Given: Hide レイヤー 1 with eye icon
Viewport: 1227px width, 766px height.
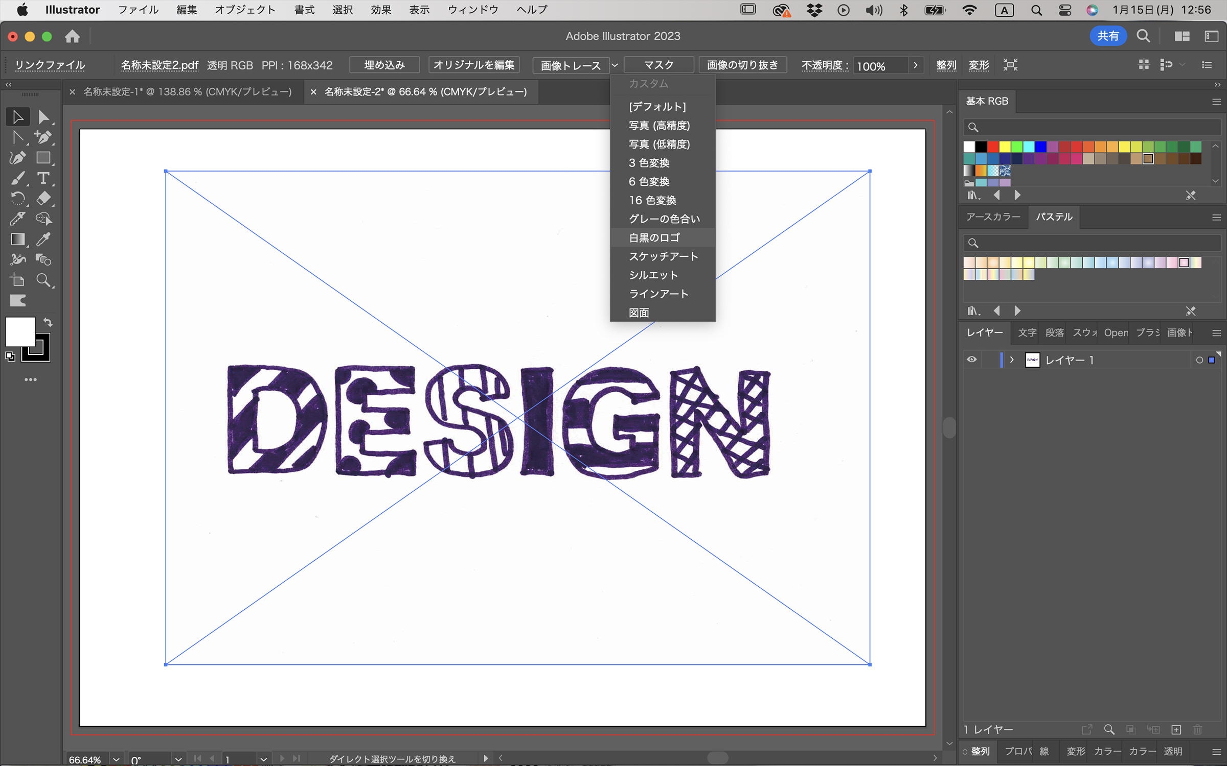Looking at the screenshot, I should coord(972,360).
